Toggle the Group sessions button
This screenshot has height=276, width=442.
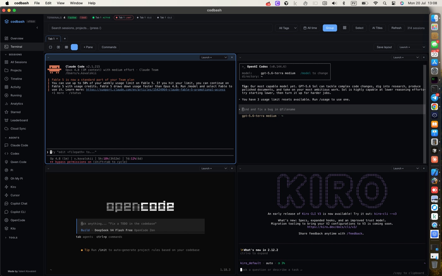click(x=330, y=28)
